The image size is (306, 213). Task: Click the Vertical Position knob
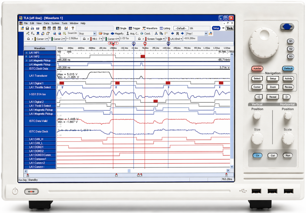[257, 116]
